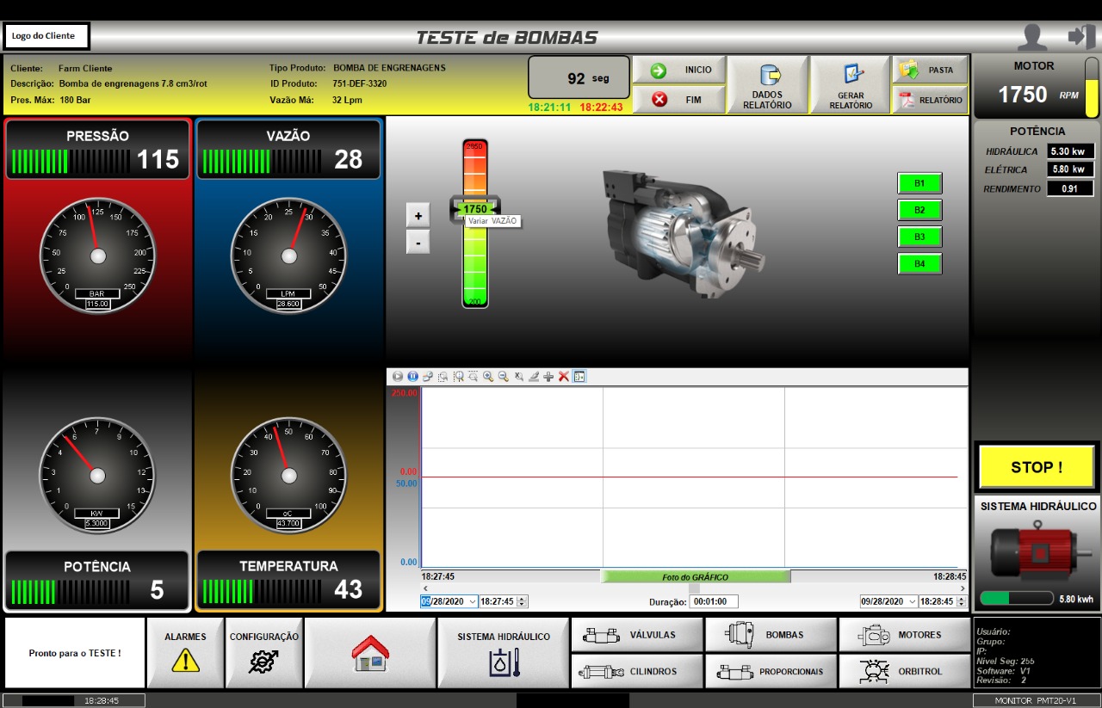This screenshot has height=708, width=1102.
Task: Click the red X icon in chart toolbar
Action: pos(564,376)
